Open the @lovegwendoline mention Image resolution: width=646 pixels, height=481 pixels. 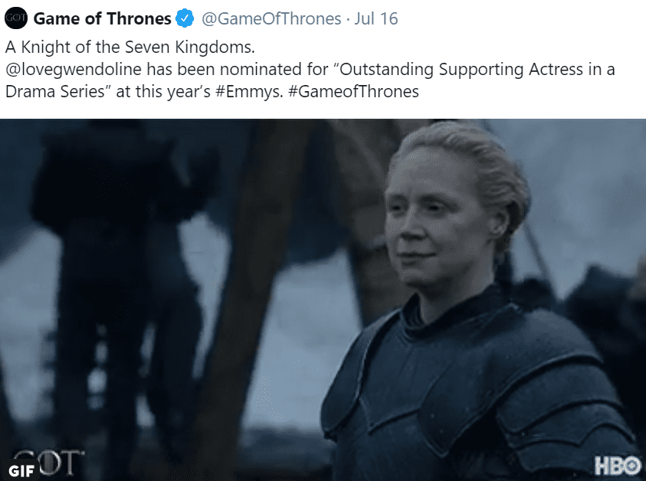[x=74, y=70]
